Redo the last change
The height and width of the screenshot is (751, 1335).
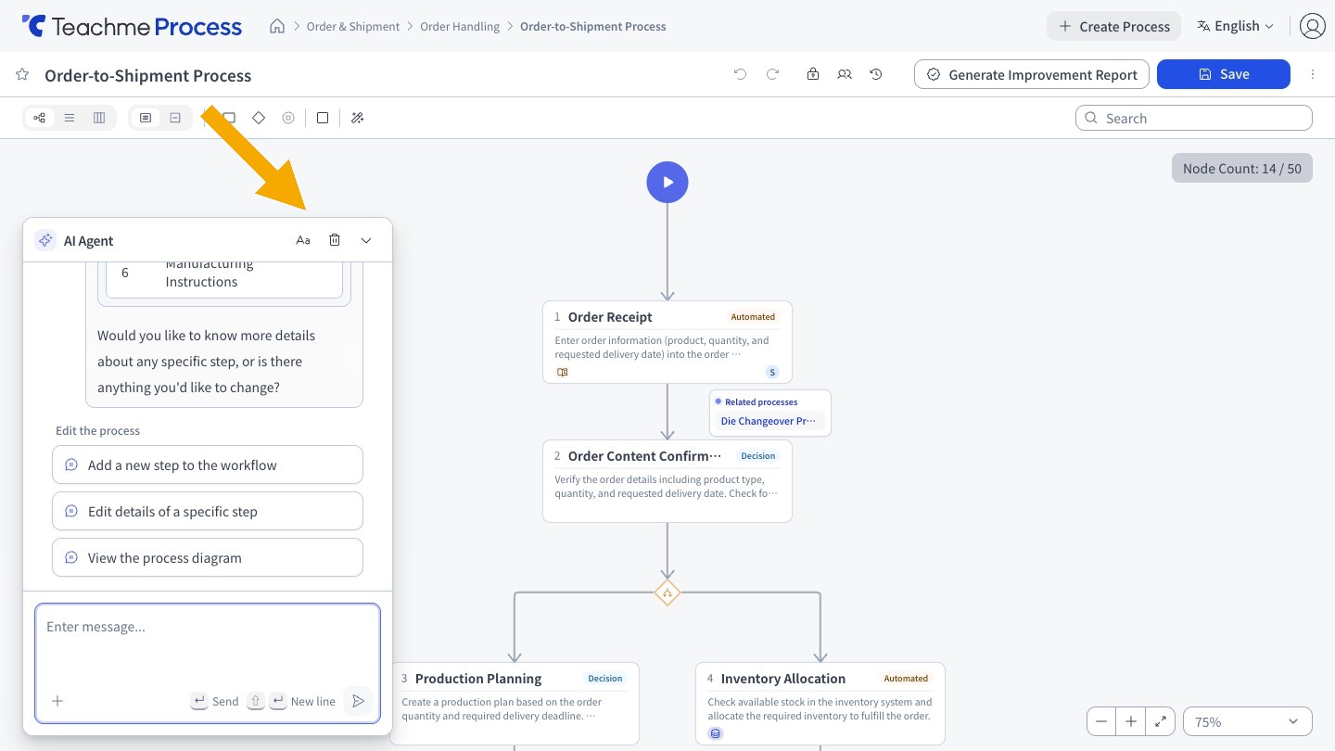[x=772, y=74]
